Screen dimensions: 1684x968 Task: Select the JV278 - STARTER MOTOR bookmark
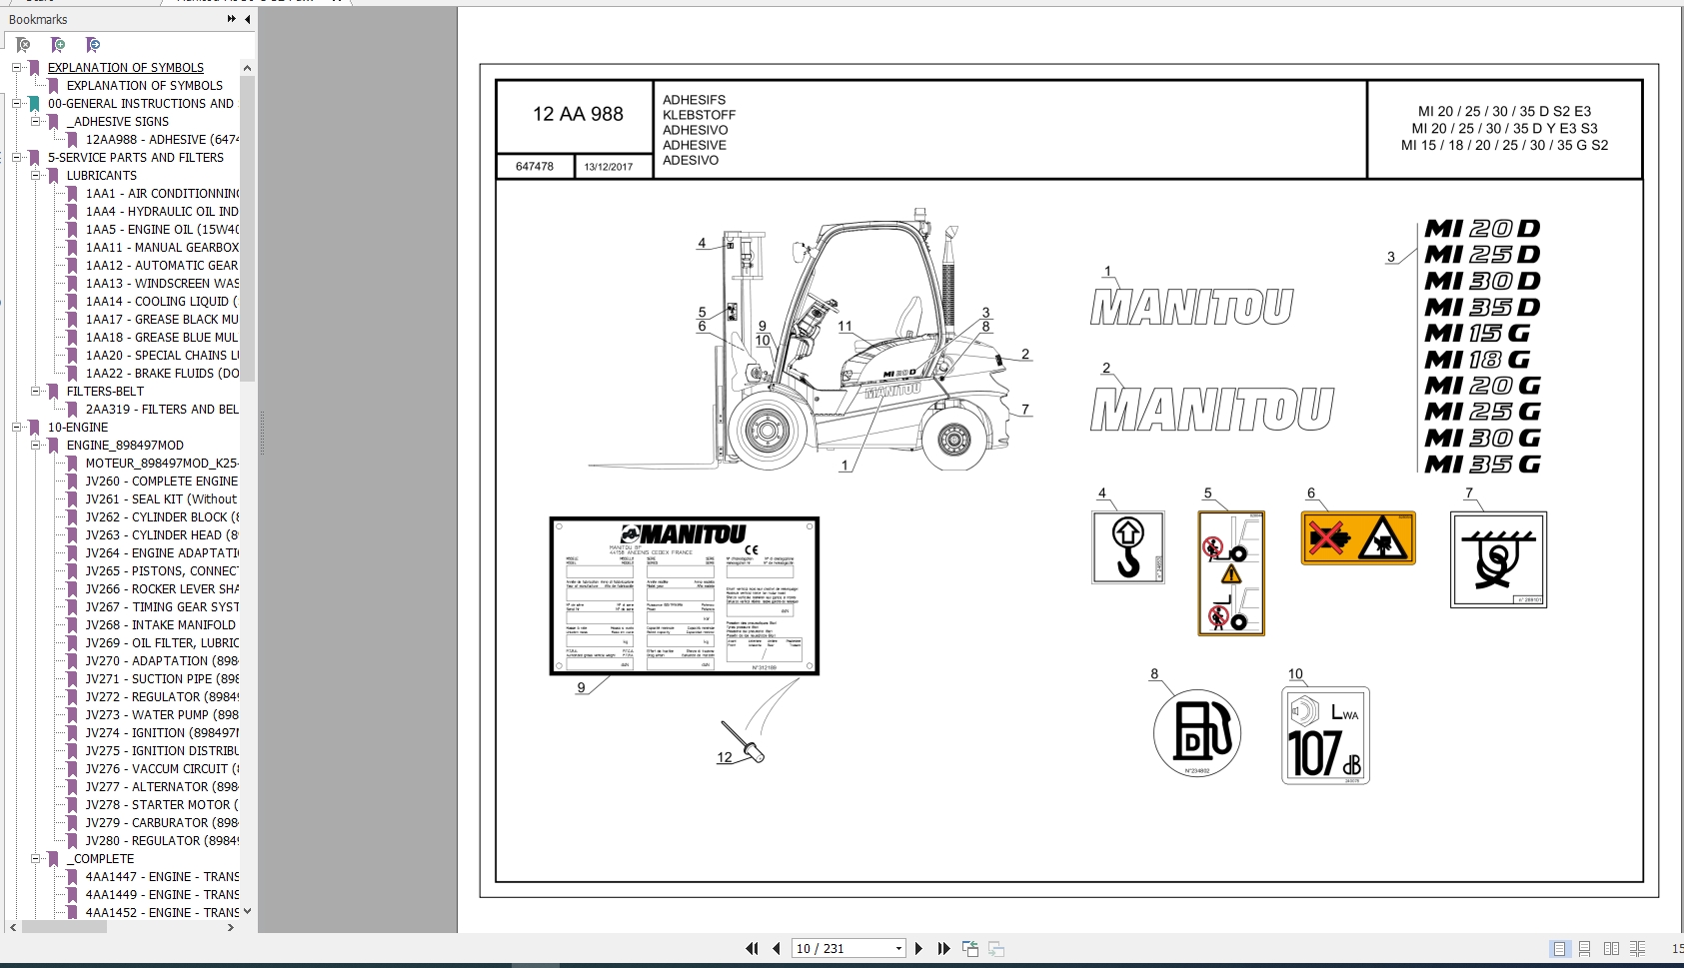[162, 805]
